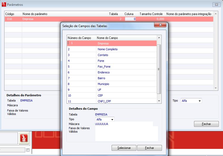Click the Coluna column header

click(131, 14)
